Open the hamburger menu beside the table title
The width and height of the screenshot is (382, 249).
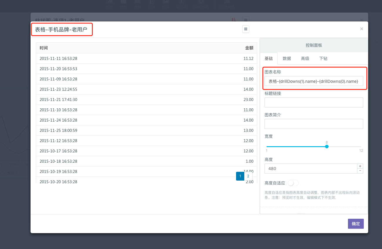(x=246, y=29)
